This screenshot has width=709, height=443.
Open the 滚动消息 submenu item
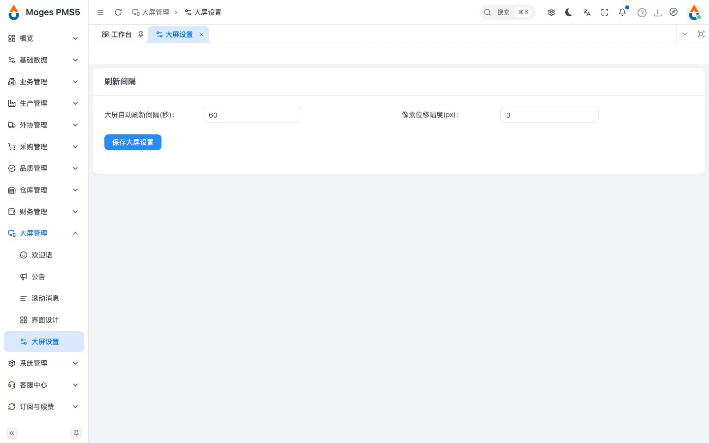pos(44,298)
